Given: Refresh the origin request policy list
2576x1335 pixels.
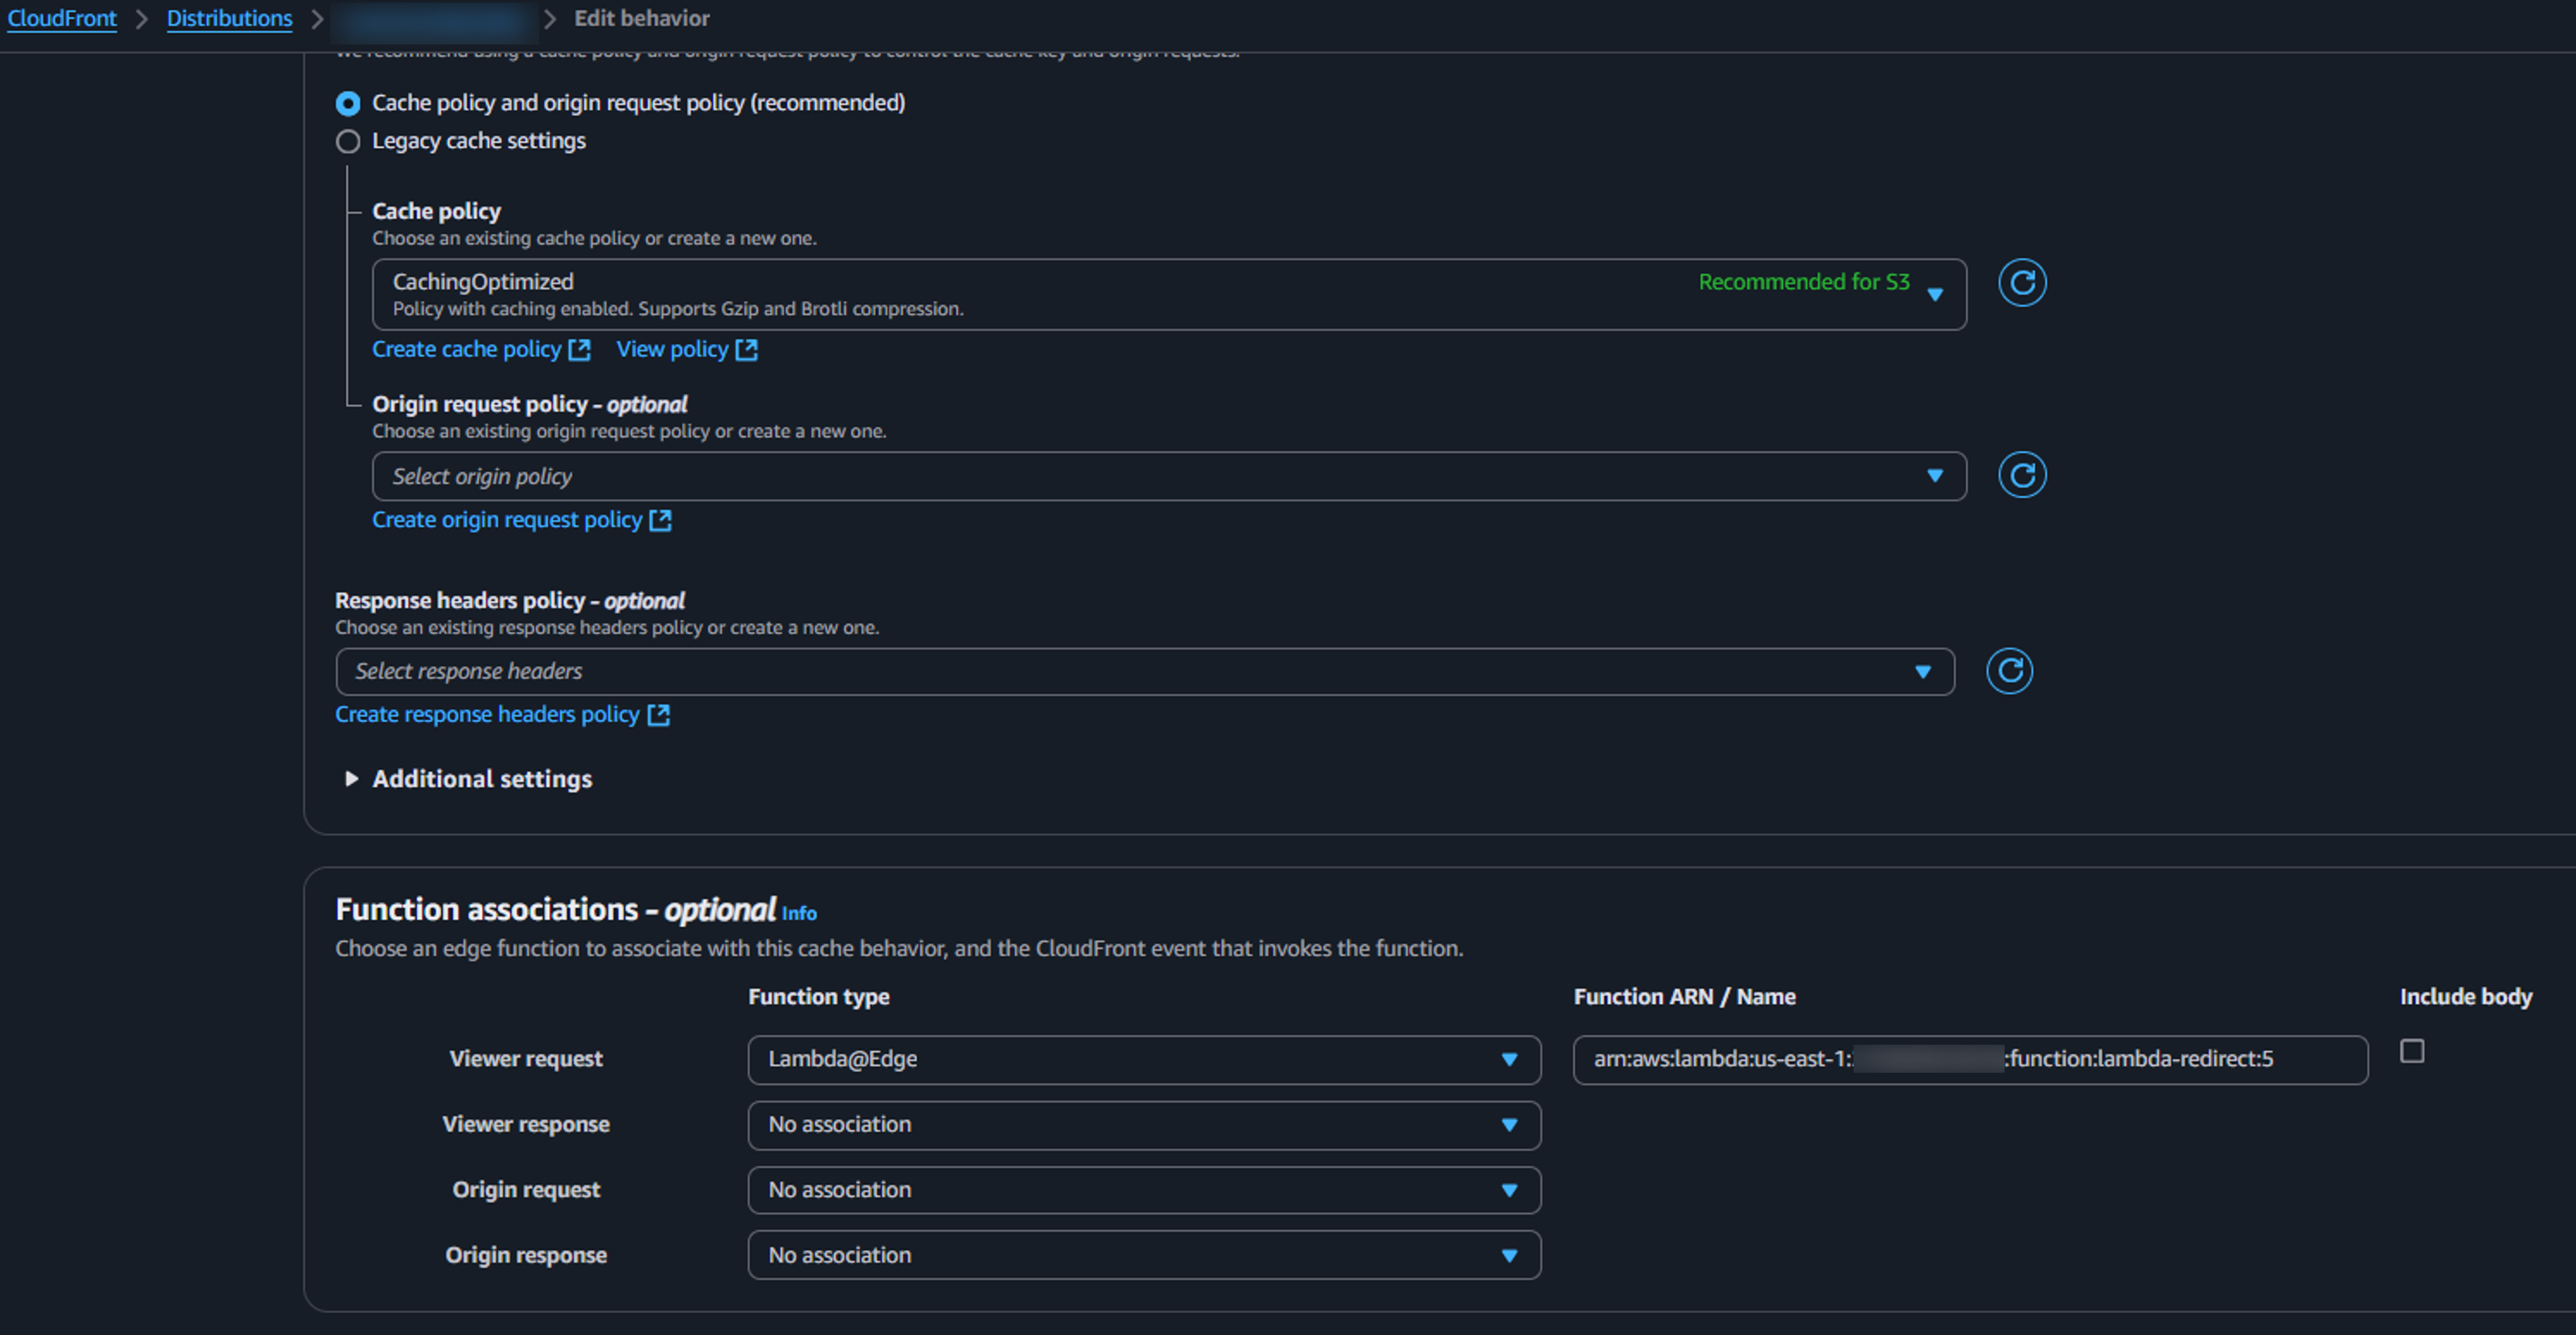Looking at the screenshot, I should point(2021,475).
